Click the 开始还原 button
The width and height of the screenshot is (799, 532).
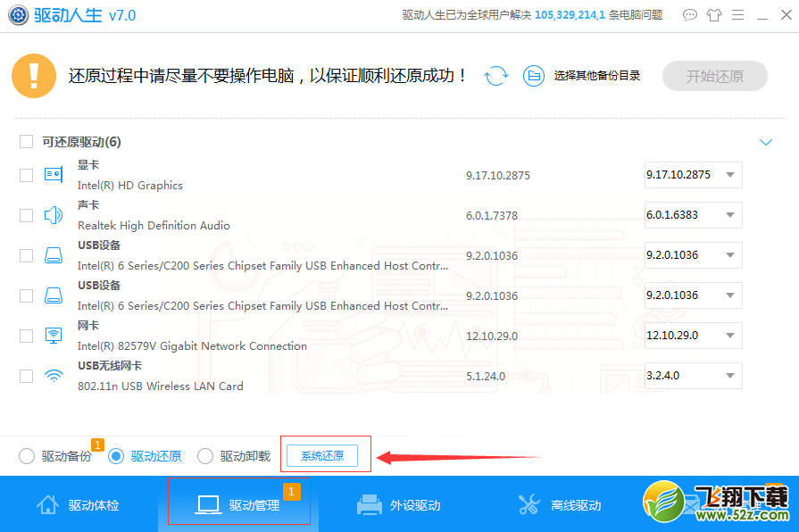(715, 76)
